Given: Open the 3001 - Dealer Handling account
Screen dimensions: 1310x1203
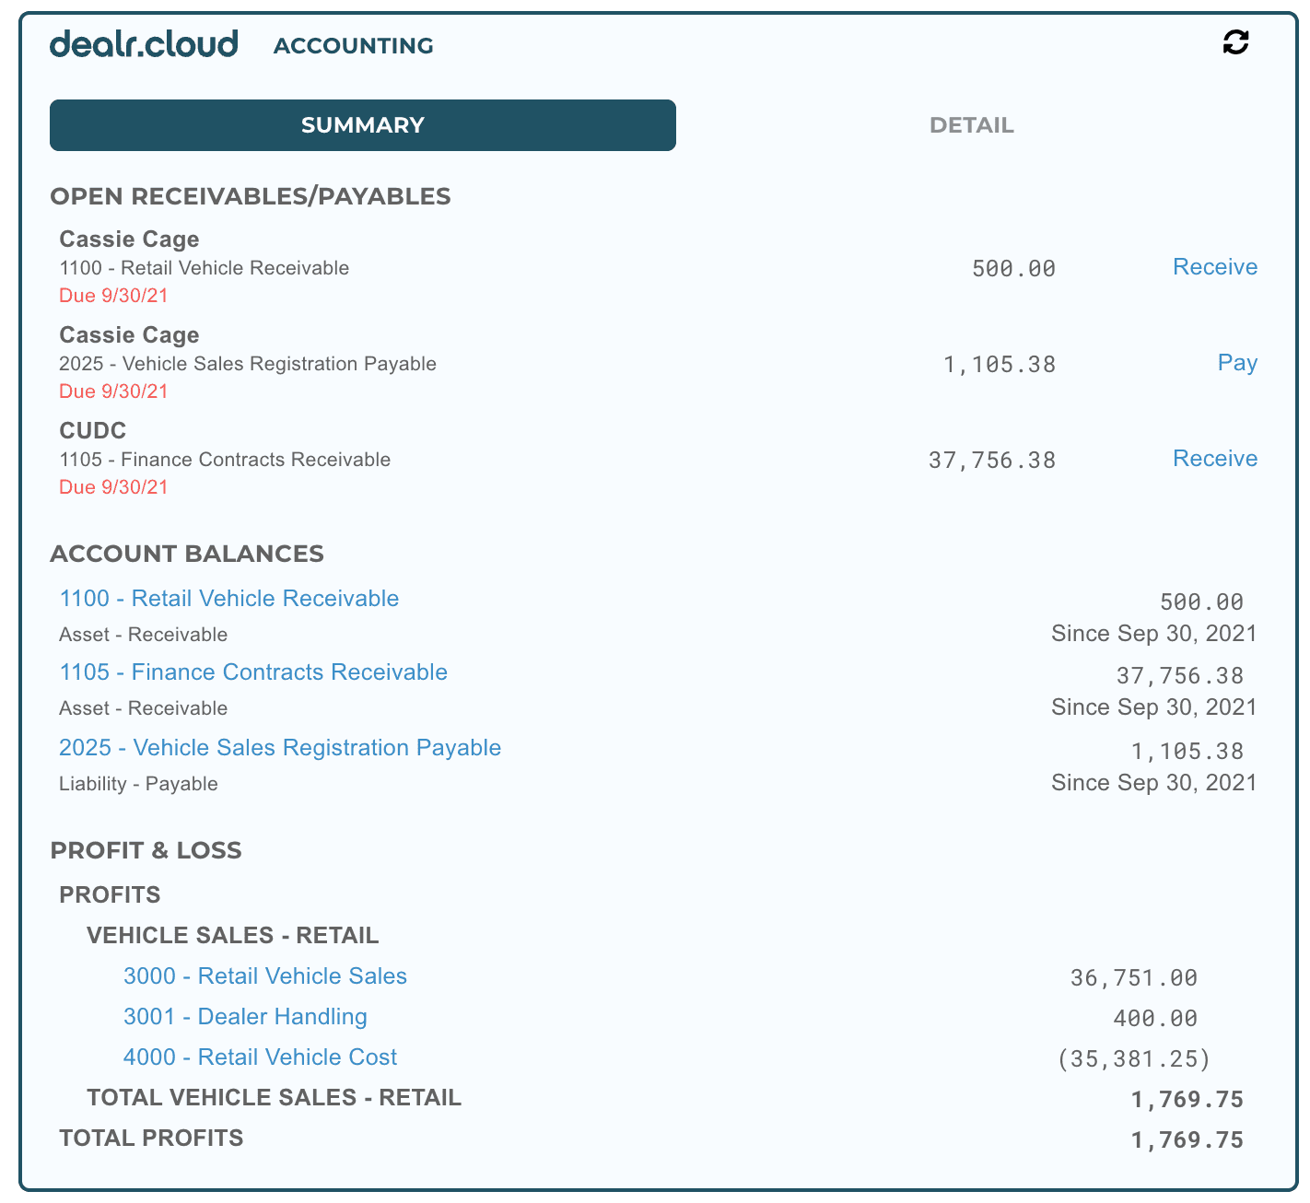Looking at the screenshot, I should (x=245, y=1017).
